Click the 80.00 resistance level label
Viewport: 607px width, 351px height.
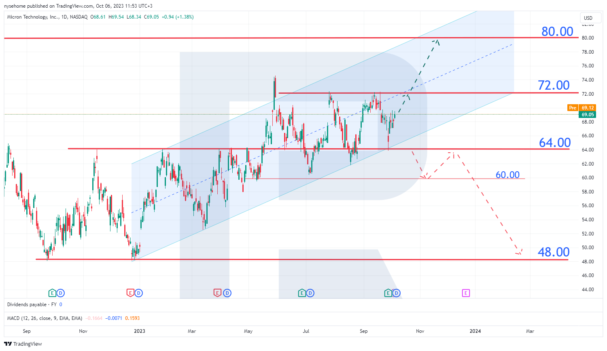[557, 31]
